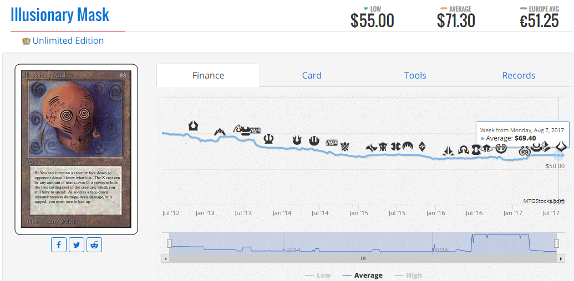This screenshot has width=574, height=281.
Task: Open the Unlimited Edition set link
Action: pyautogui.click(x=68, y=40)
